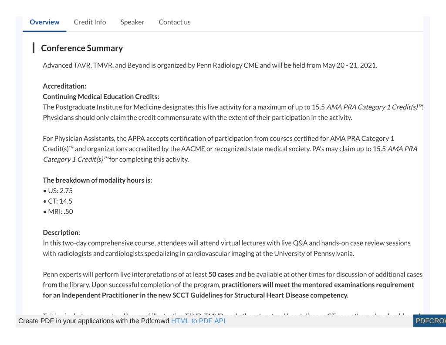
Task: Click the PDFCROWD button in footer banner
Action: point(429,321)
